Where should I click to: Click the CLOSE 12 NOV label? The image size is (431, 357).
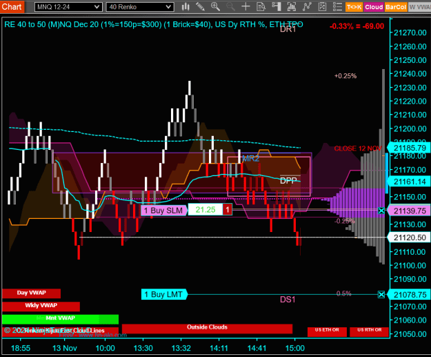pos(358,148)
